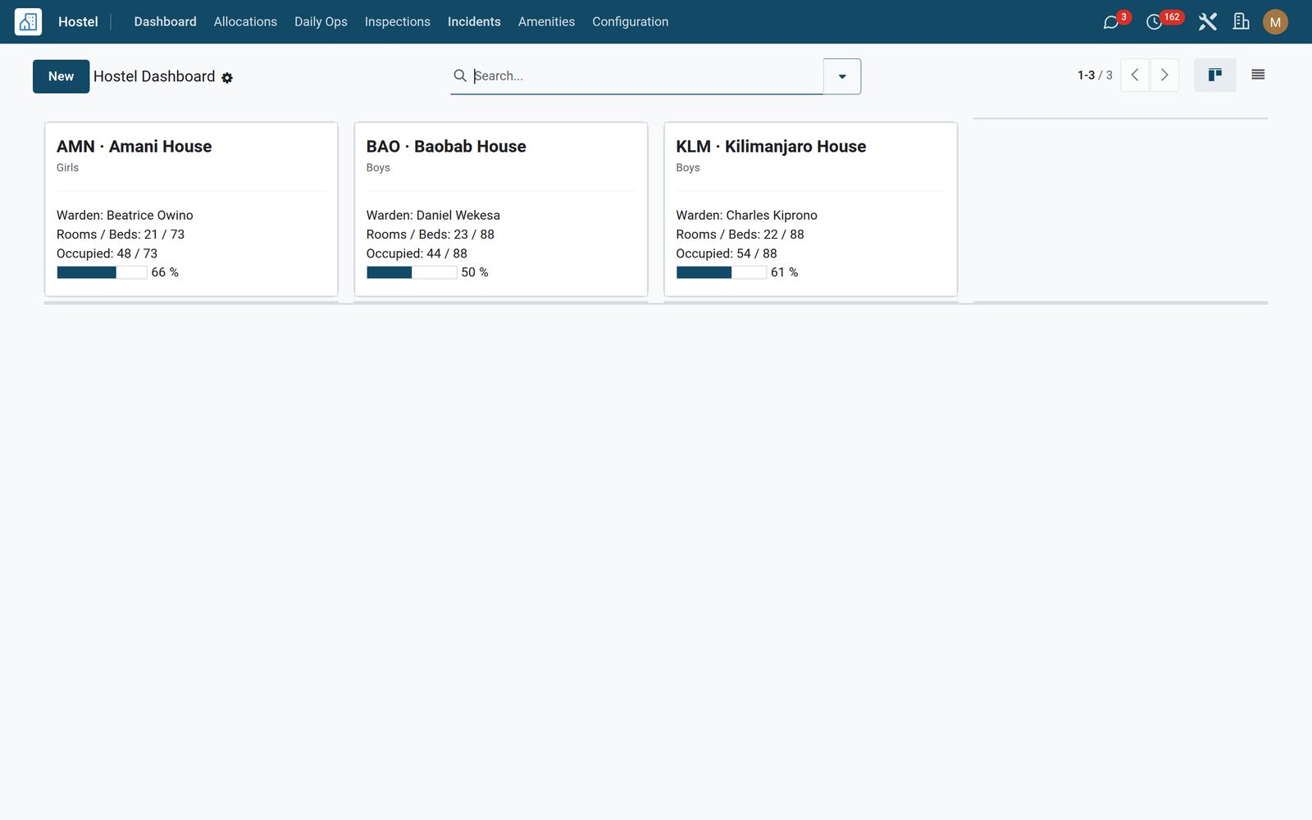Open the Hostel app home icon
Viewport: 1312px width, 820px height.
(x=28, y=22)
